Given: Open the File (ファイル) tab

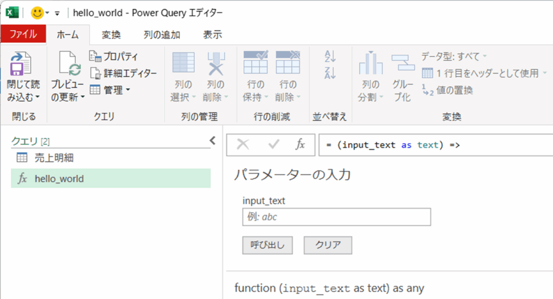Looking at the screenshot, I should tap(23, 35).
